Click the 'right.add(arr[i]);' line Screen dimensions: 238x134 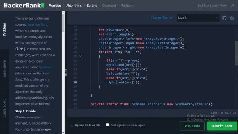pyautogui.click(x=124, y=83)
